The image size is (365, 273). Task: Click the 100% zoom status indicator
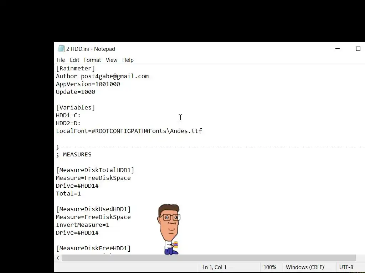[x=270, y=267]
